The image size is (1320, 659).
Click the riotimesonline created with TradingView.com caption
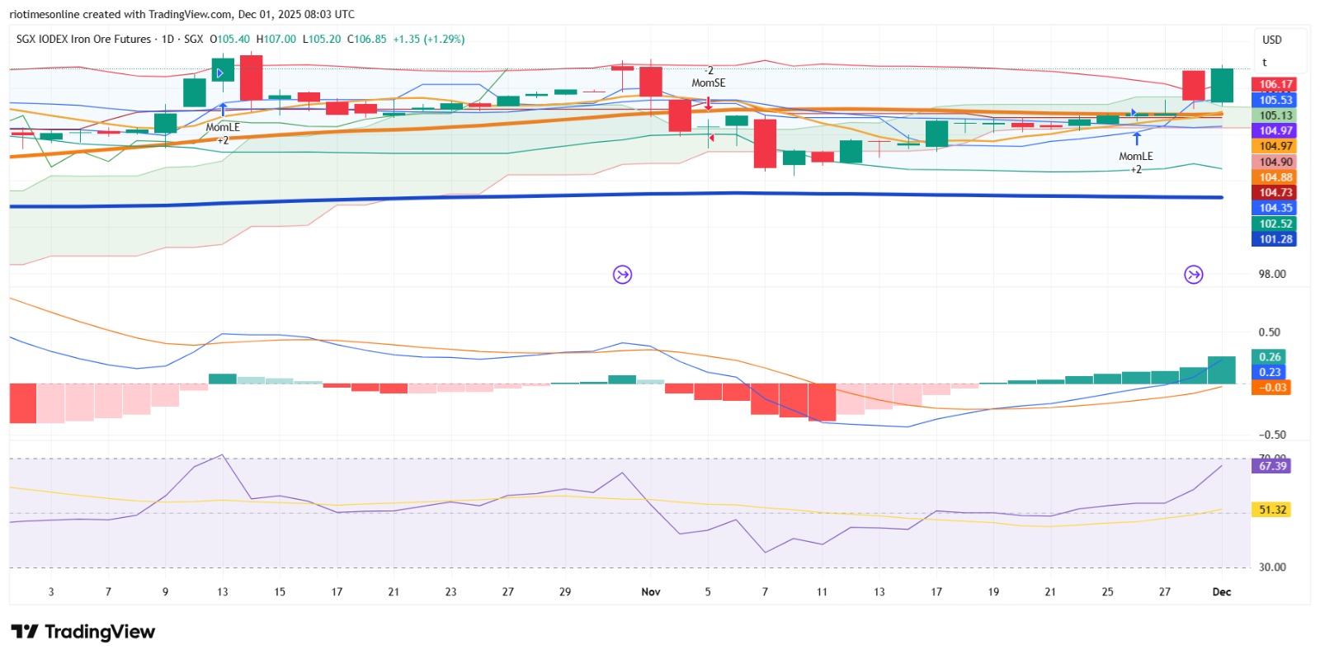coord(182,14)
